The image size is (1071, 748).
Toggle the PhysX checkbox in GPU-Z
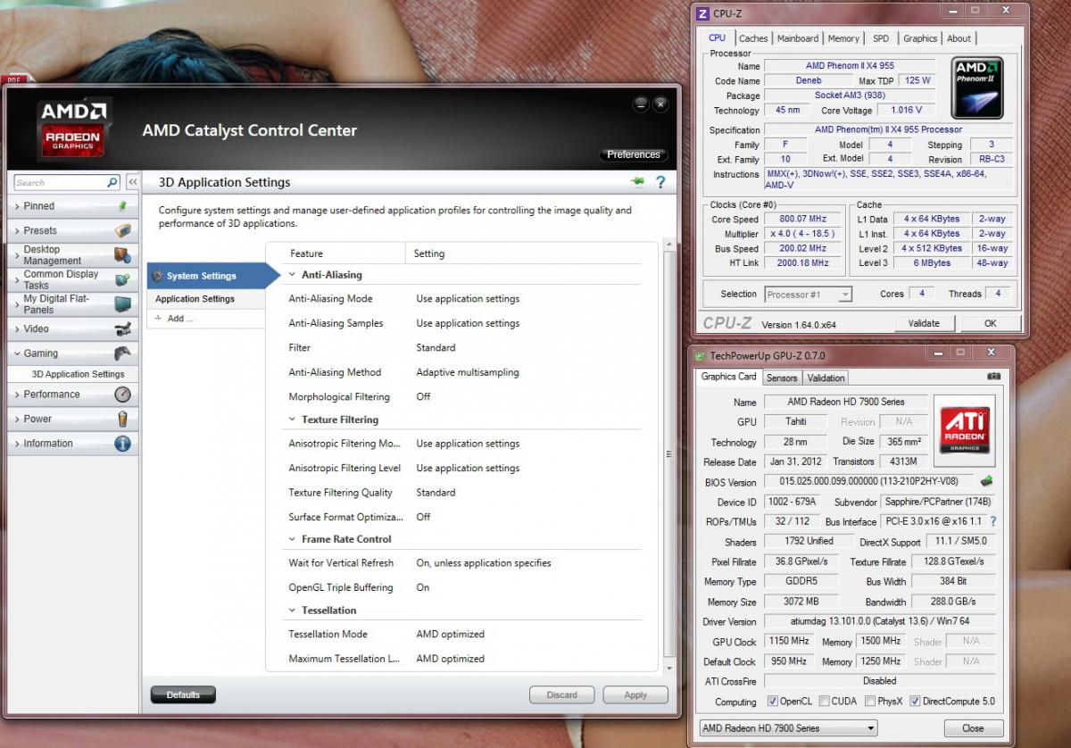(x=870, y=702)
